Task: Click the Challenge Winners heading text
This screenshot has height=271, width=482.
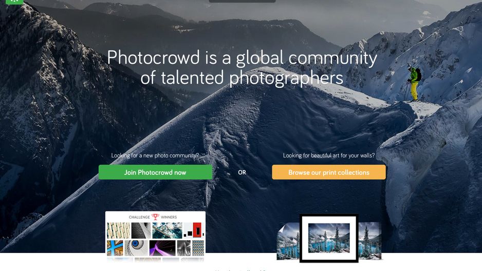Action: pyautogui.click(x=153, y=217)
